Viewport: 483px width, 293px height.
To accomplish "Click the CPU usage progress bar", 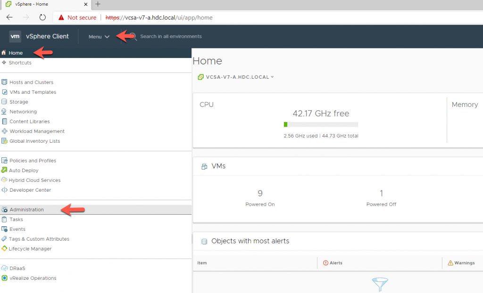I will [x=321, y=124].
